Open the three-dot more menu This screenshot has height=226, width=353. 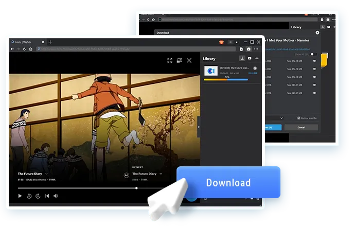pyautogui.click(x=256, y=49)
